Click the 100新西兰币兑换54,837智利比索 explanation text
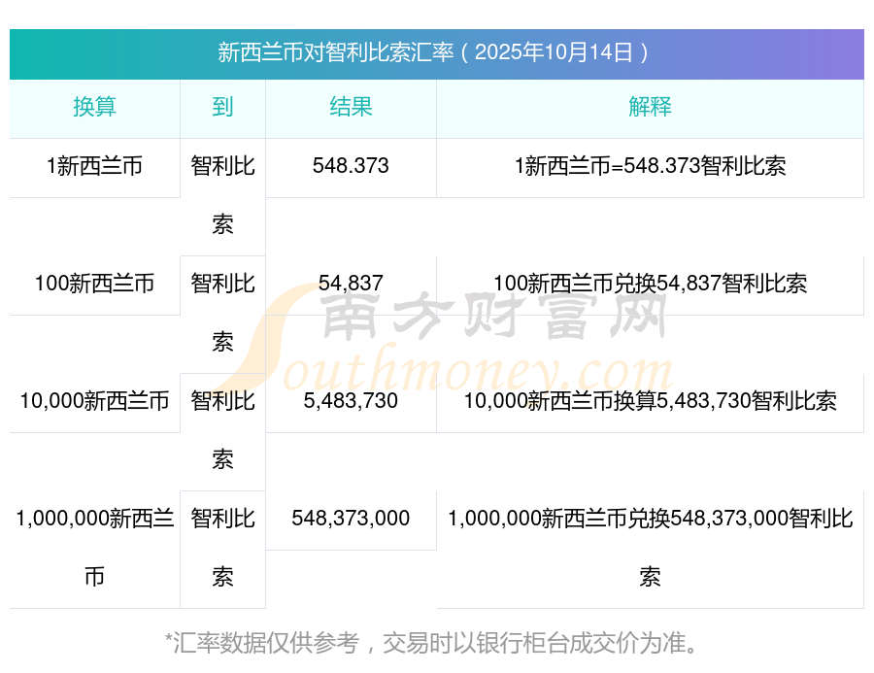Viewport: 874px width, 673px height. click(x=650, y=284)
